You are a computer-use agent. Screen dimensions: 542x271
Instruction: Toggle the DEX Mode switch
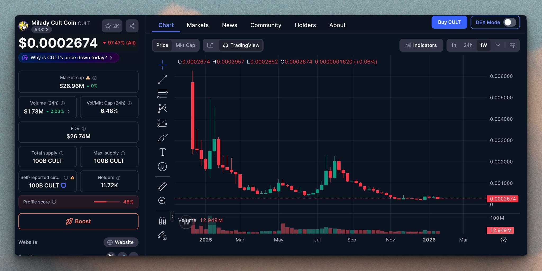(510, 22)
